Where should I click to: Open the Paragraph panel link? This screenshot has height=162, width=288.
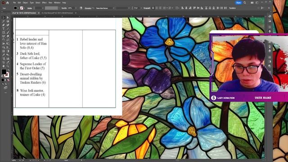click(147, 8)
